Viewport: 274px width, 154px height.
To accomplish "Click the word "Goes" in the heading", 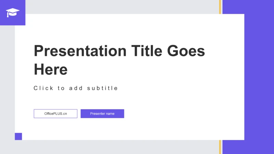I will [x=186, y=51].
